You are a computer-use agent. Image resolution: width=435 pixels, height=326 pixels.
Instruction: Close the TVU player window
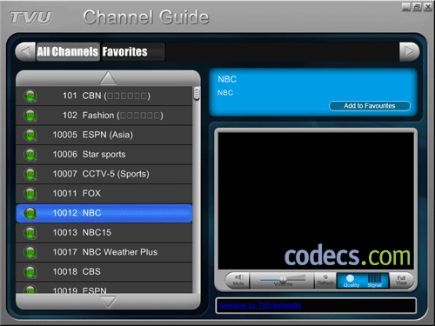pos(428,7)
